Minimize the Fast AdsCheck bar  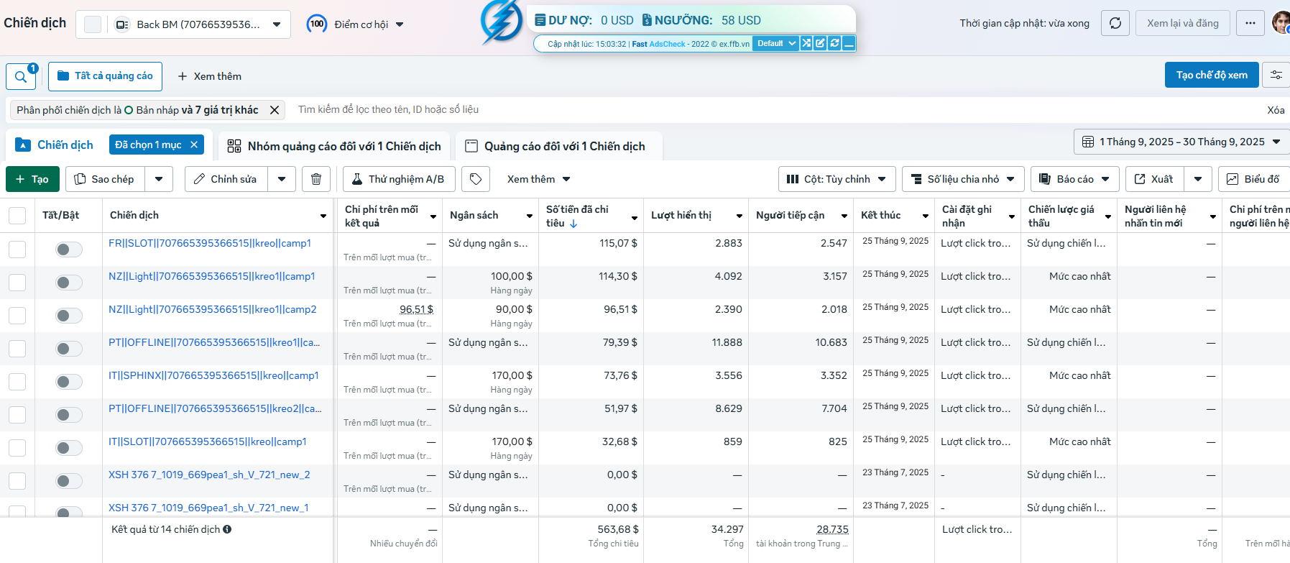[849, 43]
